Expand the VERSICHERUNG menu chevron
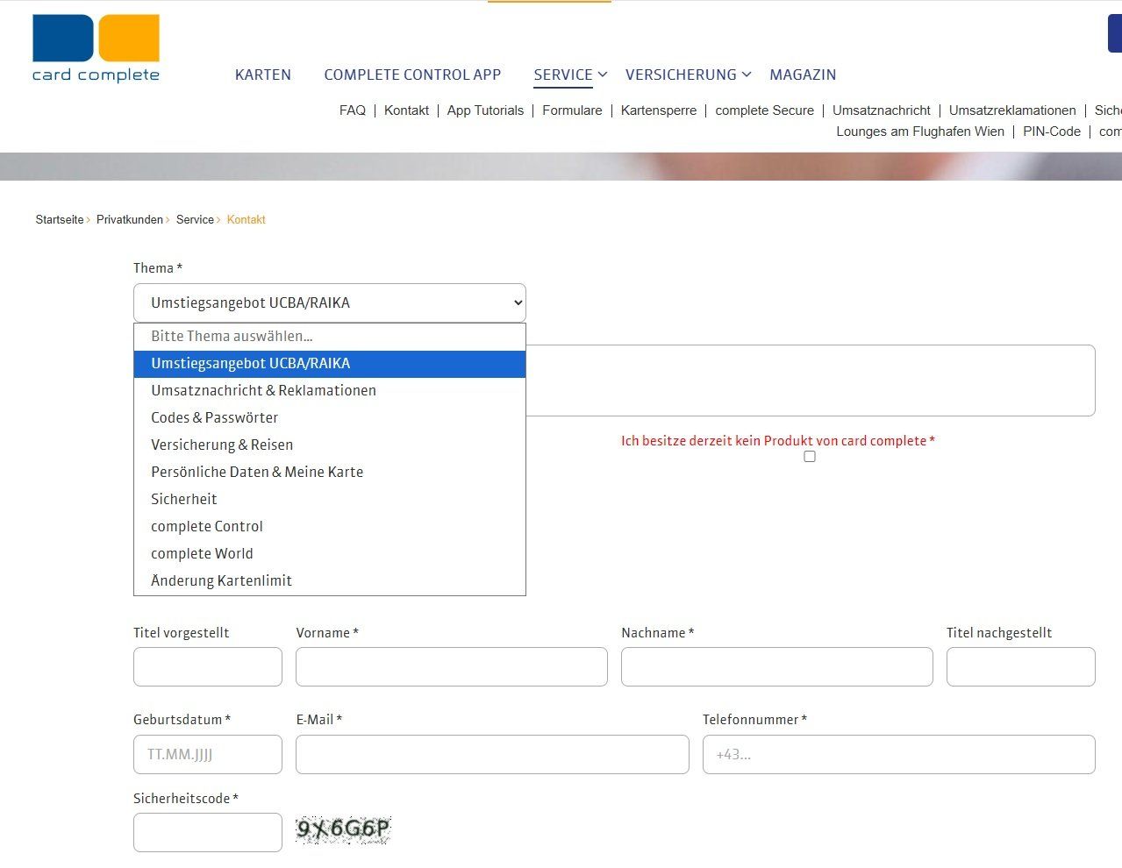 tap(747, 75)
